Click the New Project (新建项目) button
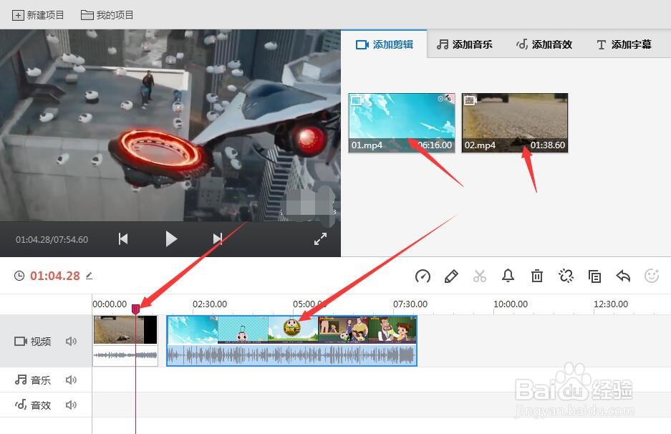Viewport: 671px width, 434px height. coord(38,16)
